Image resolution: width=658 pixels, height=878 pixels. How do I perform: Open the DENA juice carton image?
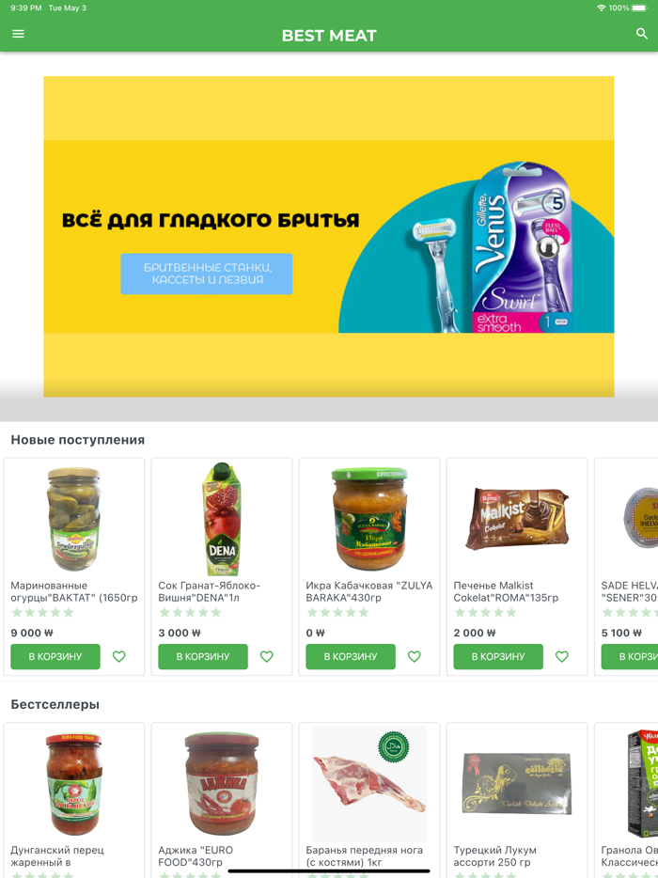222,519
